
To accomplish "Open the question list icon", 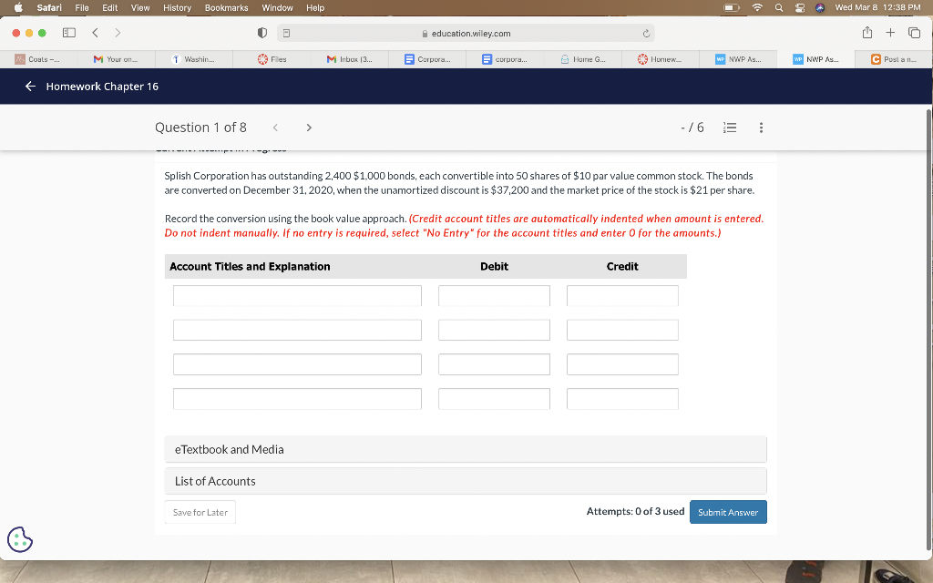I will pyautogui.click(x=730, y=128).
